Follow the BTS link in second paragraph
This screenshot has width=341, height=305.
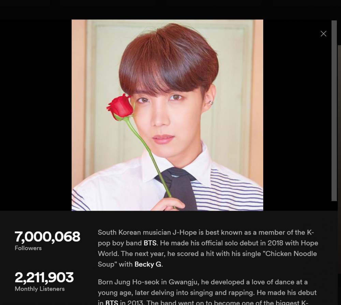[112, 302]
